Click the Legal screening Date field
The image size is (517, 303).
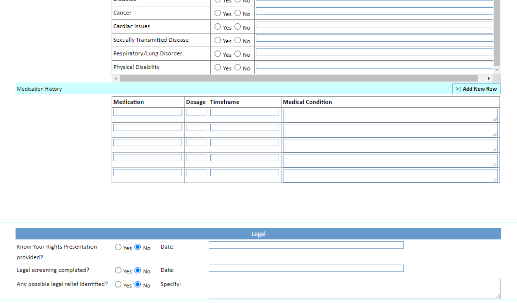coord(306,269)
